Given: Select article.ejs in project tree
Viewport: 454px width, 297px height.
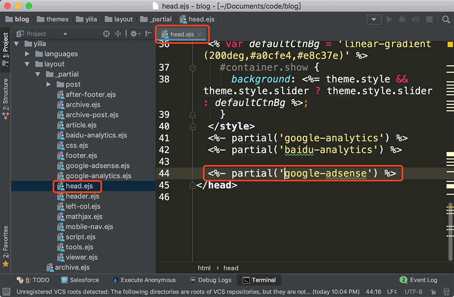Looking at the screenshot, I should (x=77, y=125).
